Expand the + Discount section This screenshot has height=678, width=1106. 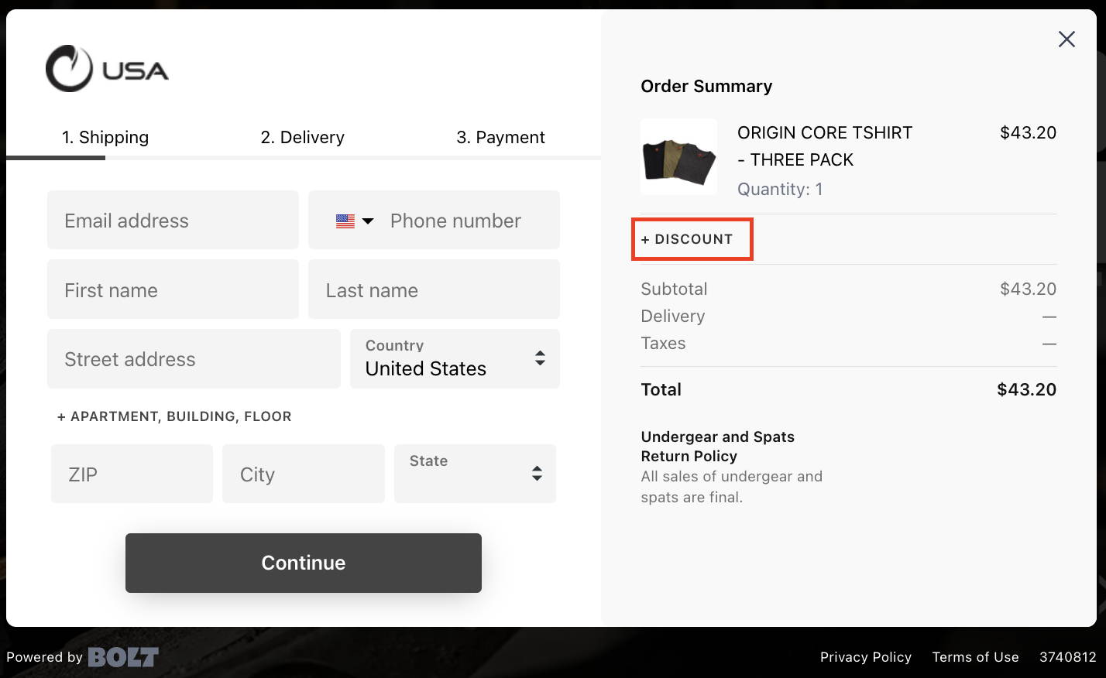pos(687,239)
